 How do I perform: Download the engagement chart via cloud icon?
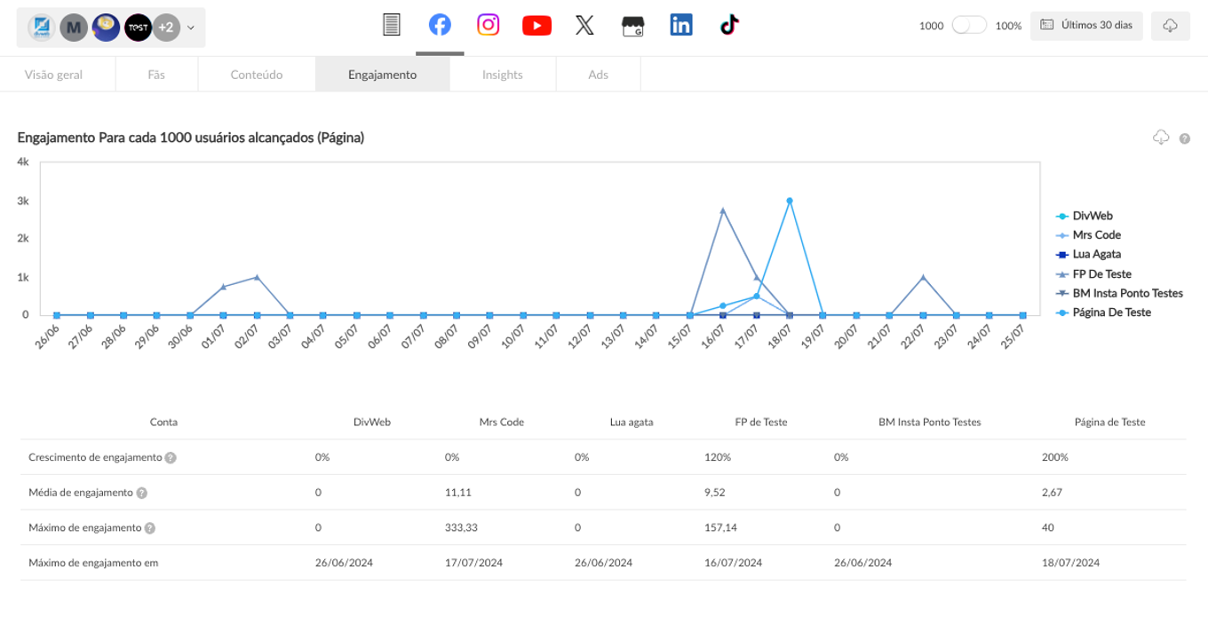tap(1161, 138)
